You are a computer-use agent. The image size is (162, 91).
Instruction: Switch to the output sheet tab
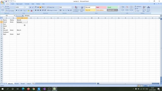(29, 84)
